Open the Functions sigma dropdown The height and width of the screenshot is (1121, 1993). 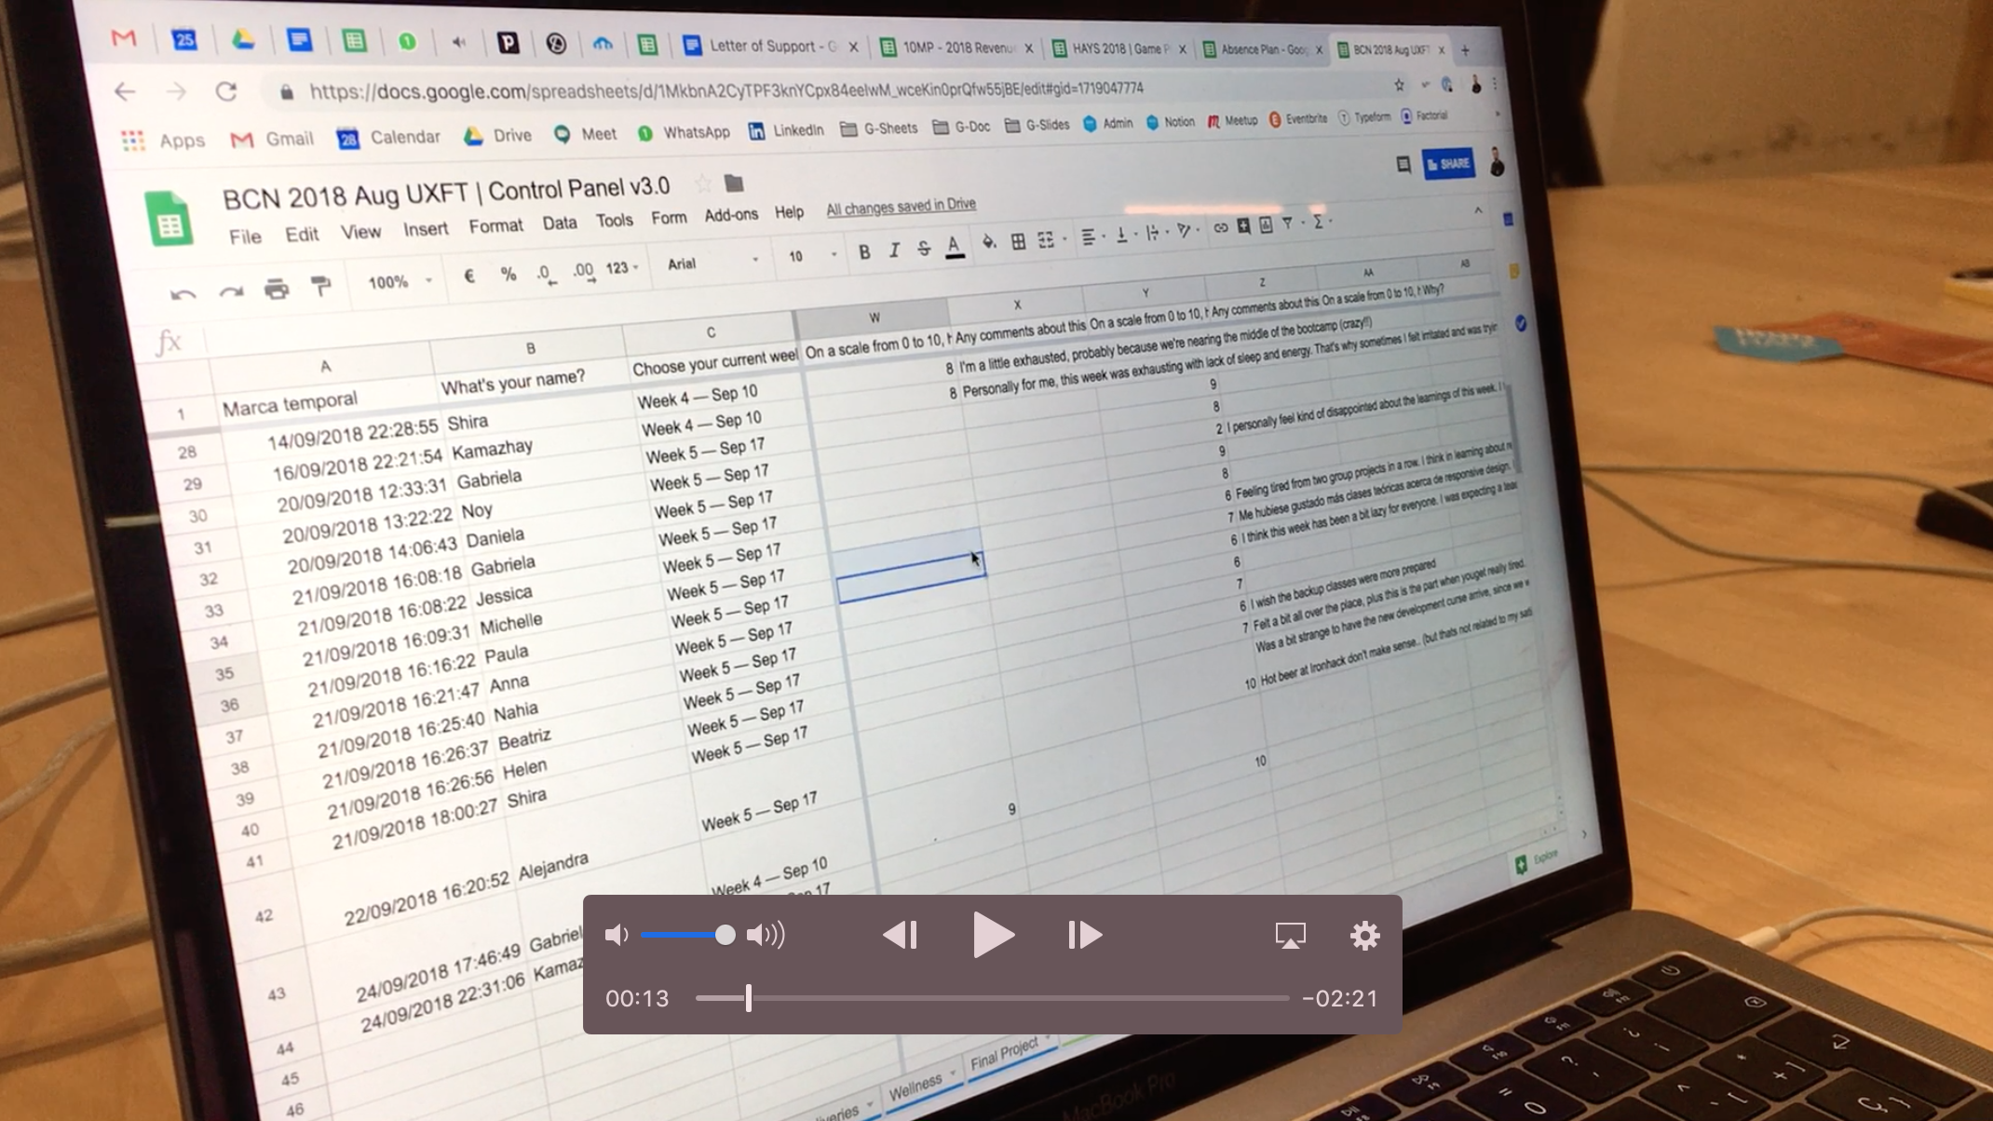1322,222
